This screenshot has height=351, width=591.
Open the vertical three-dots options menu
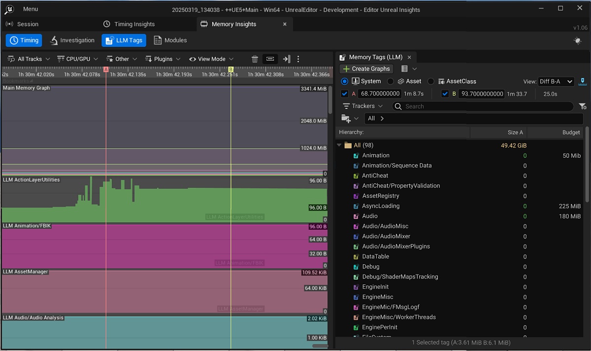pos(298,59)
